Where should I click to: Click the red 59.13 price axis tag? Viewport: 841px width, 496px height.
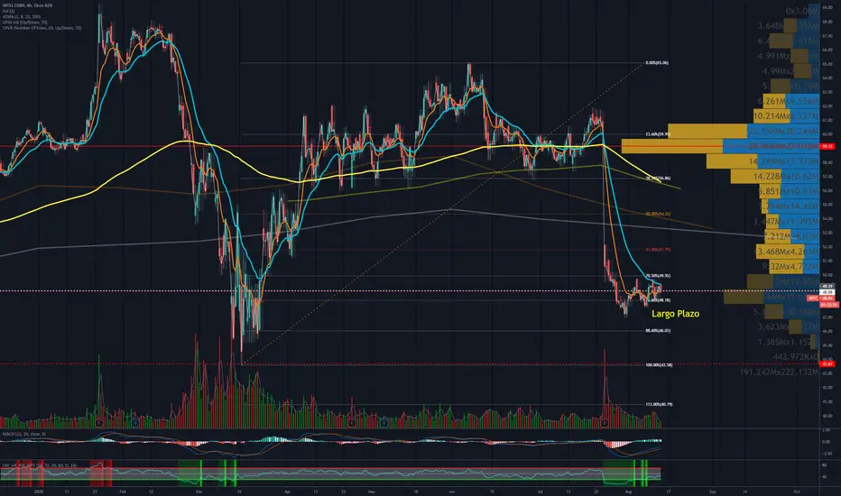point(827,146)
